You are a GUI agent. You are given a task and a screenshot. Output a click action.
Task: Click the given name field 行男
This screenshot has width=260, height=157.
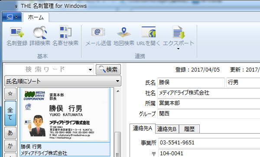[x=243, y=82]
